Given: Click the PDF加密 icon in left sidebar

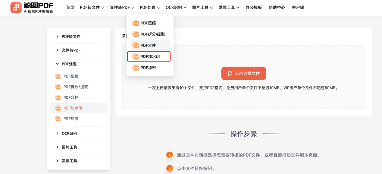Looking at the screenshot, I should 58,118.
